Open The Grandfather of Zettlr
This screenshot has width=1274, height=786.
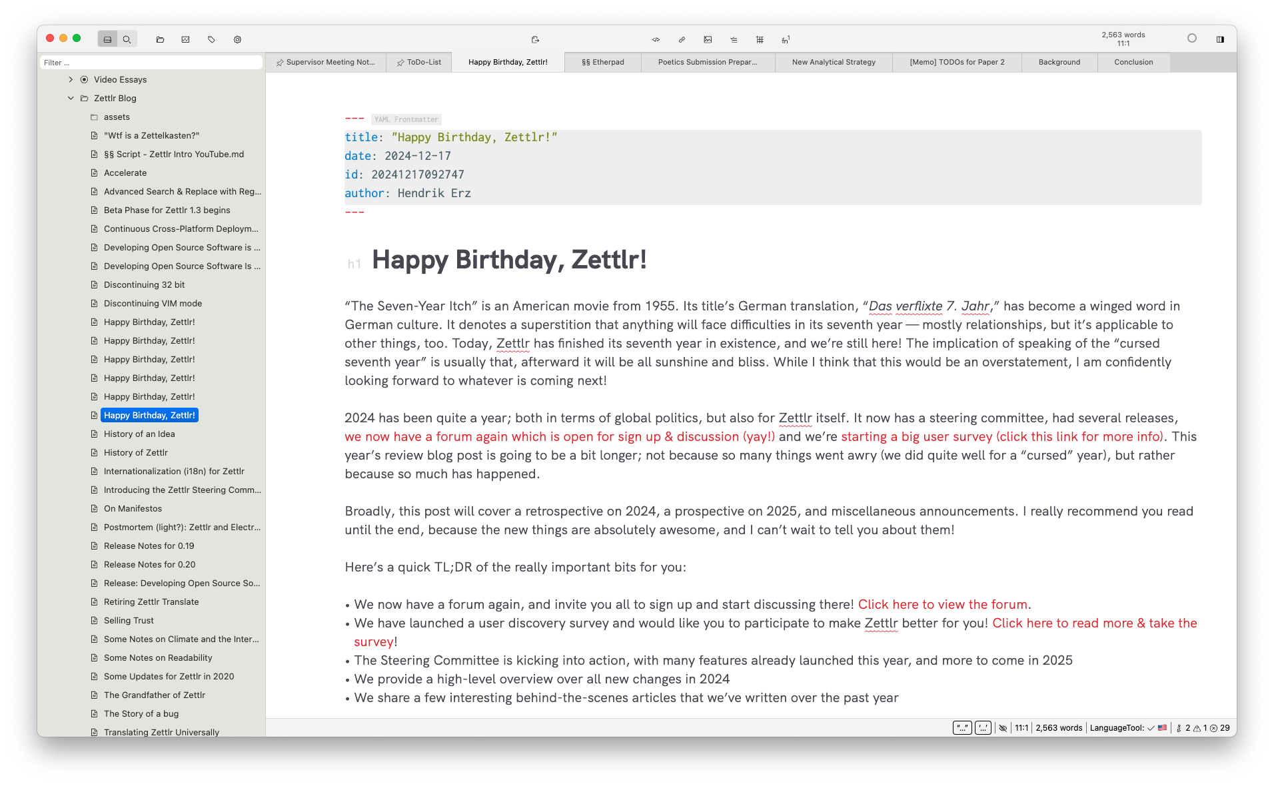(155, 695)
